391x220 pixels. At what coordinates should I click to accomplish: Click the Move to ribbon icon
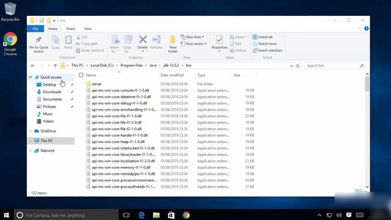point(115,39)
